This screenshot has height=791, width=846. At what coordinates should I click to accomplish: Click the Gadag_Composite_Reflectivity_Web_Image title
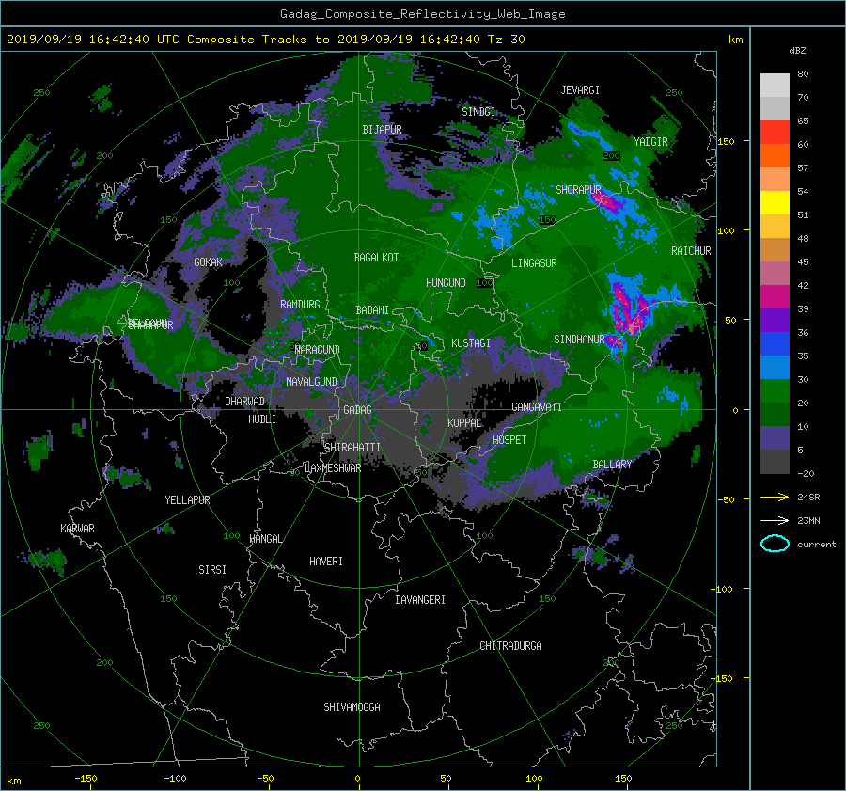[422, 14]
